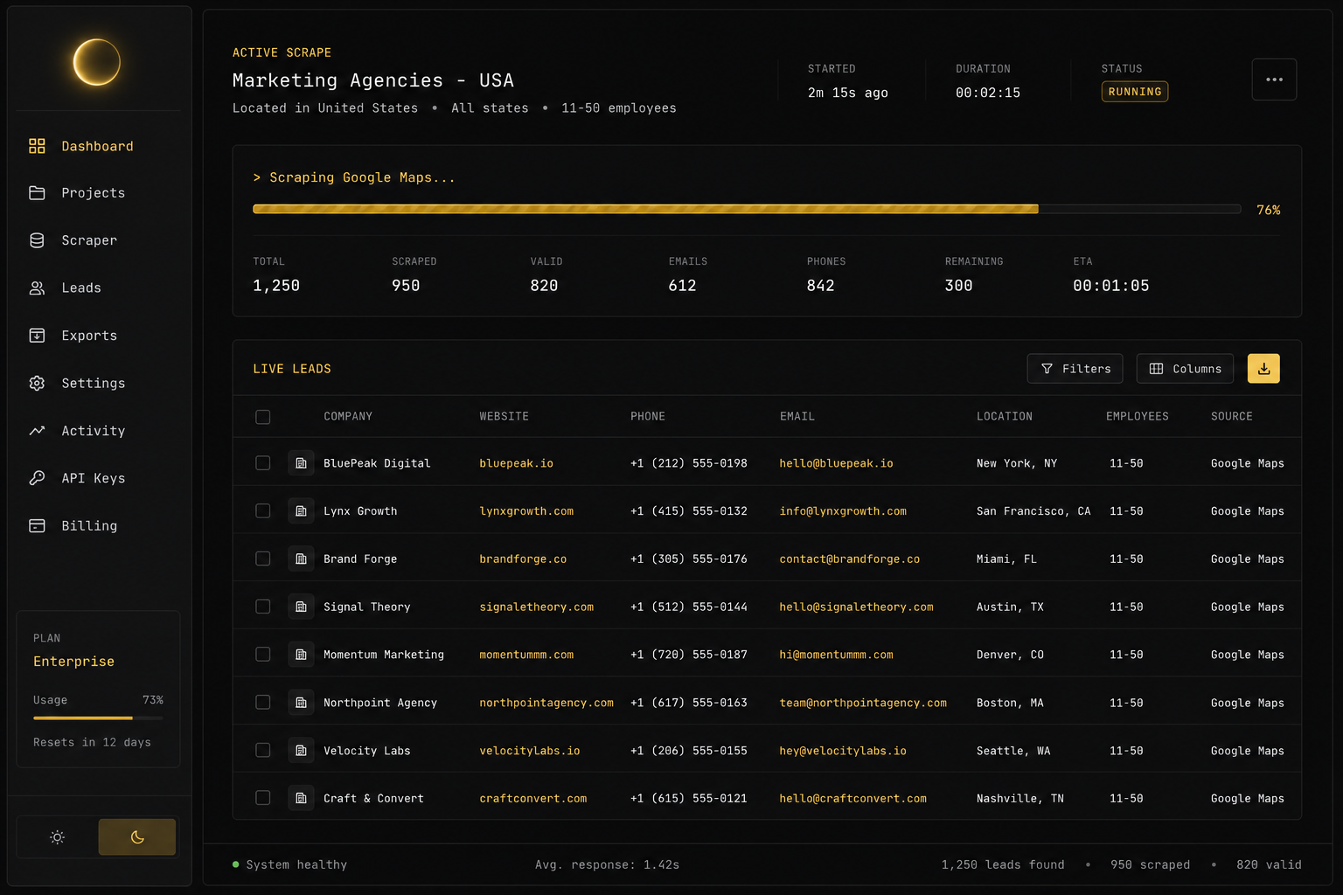Toggle the select-all leads checkbox
Screen dimensions: 1343x895
262,417
